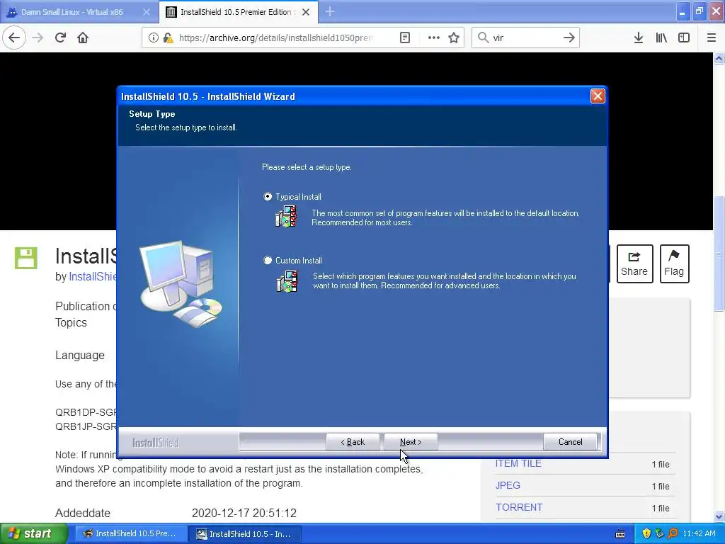Click the keyboard tray icon

point(620,534)
